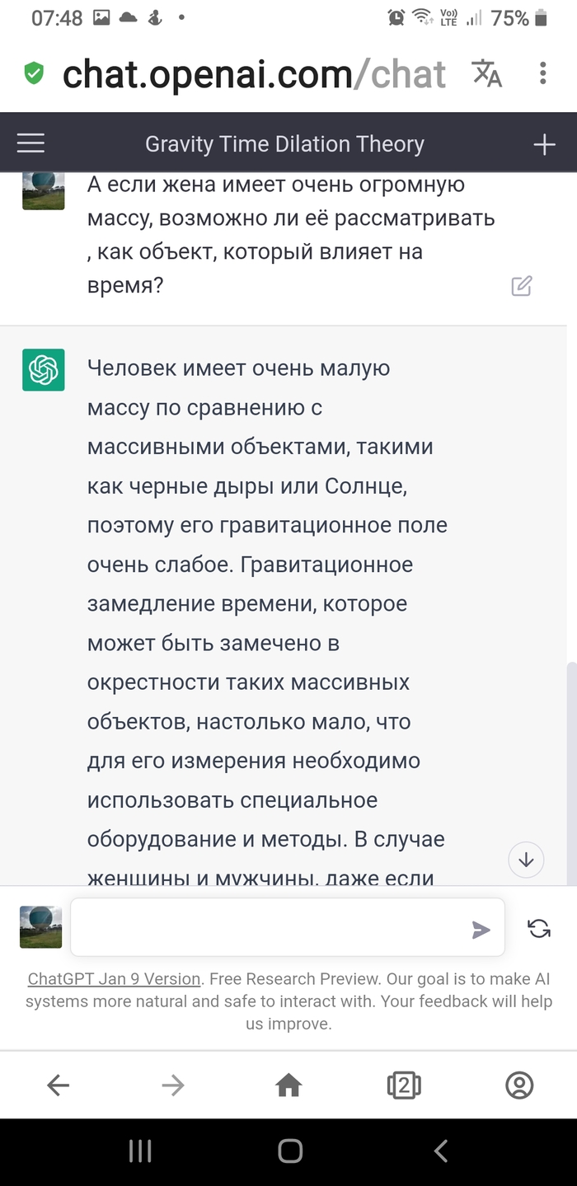
Task: Open the browser translate page icon
Action: tap(487, 73)
